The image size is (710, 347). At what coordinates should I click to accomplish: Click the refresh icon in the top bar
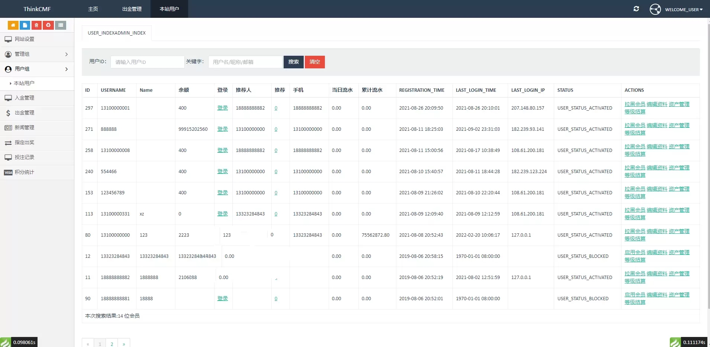coord(636,9)
